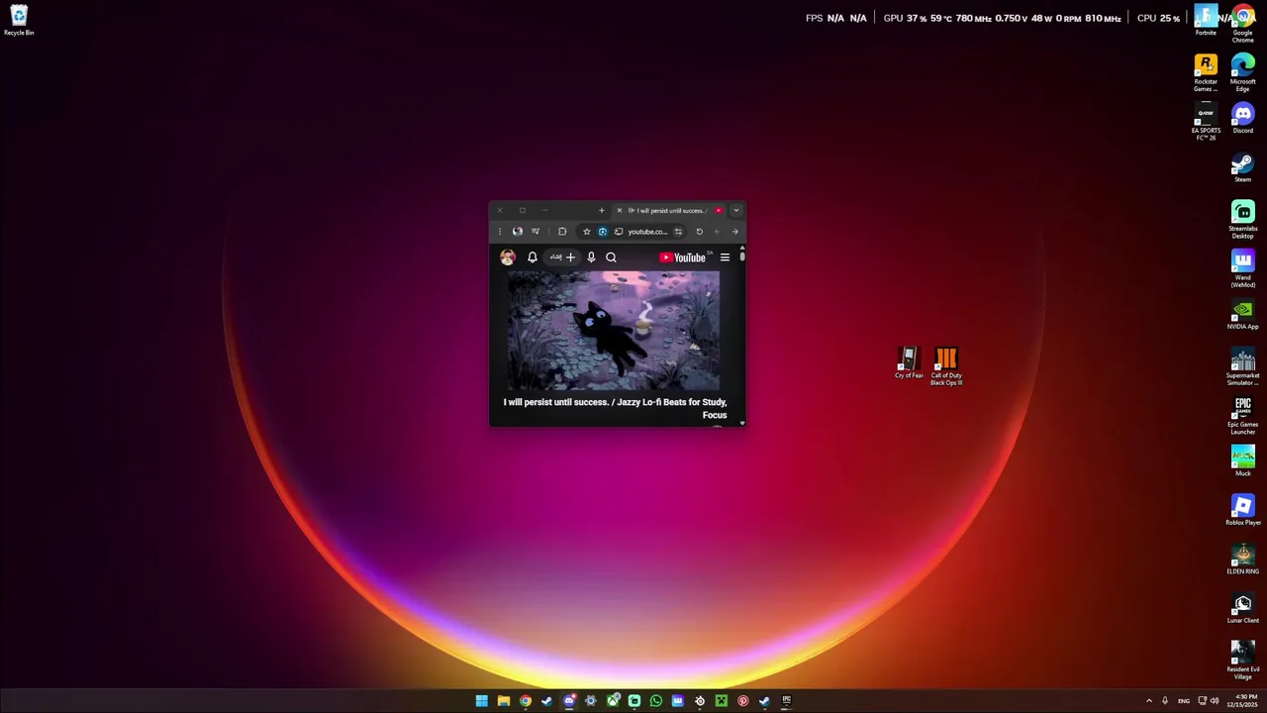Viewport: 1267px width, 713px height.
Task: Select Supermarket Simulator desktop icon
Action: 1242,366
